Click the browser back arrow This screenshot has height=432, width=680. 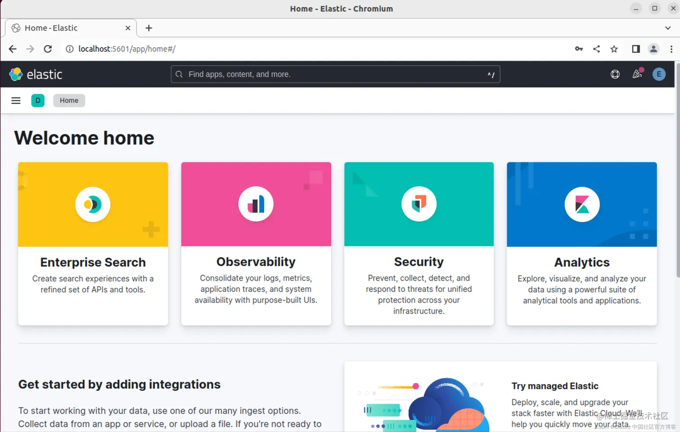coord(13,49)
